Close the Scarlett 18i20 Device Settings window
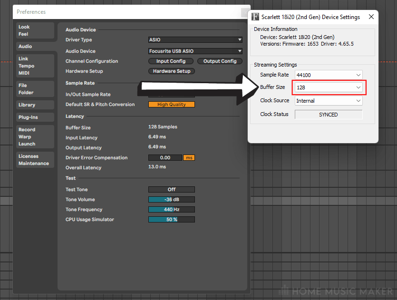 [371, 17]
